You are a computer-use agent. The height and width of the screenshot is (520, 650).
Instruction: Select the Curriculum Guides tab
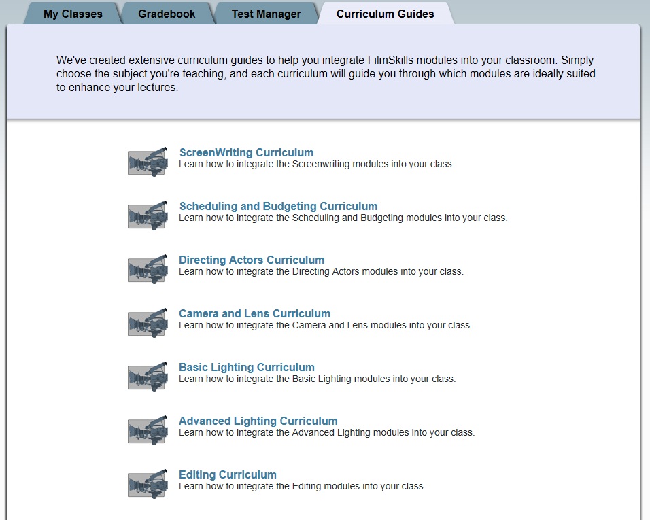(x=385, y=14)
